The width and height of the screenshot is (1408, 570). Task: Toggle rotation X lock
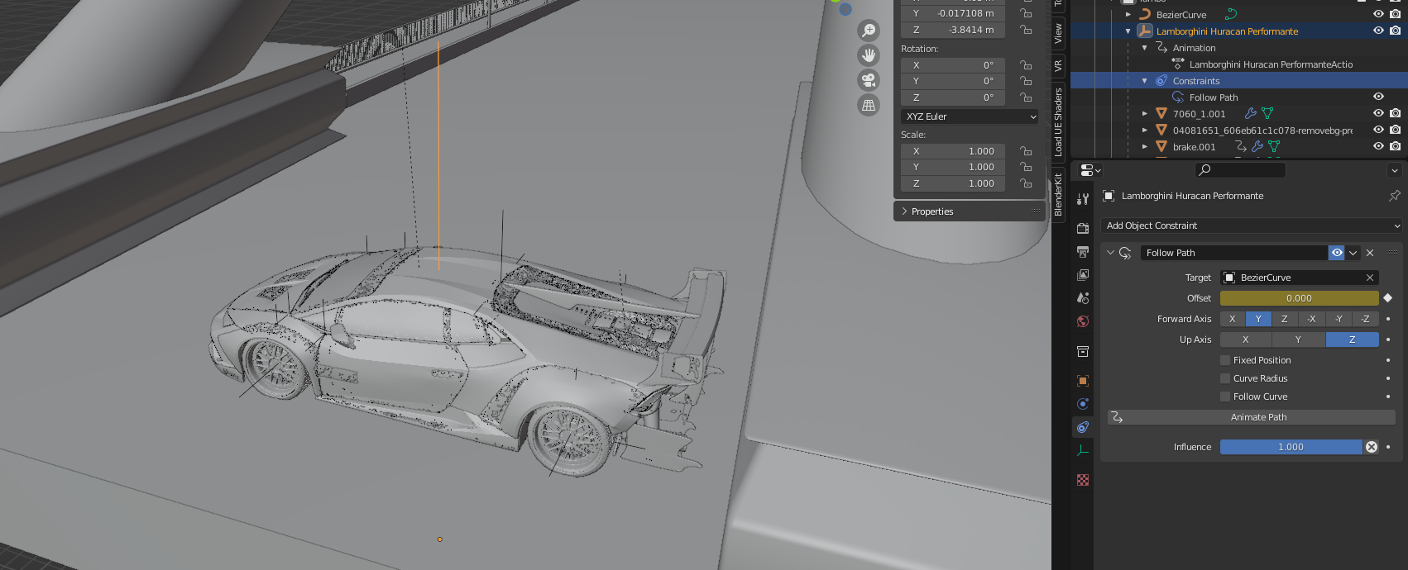1026,65
